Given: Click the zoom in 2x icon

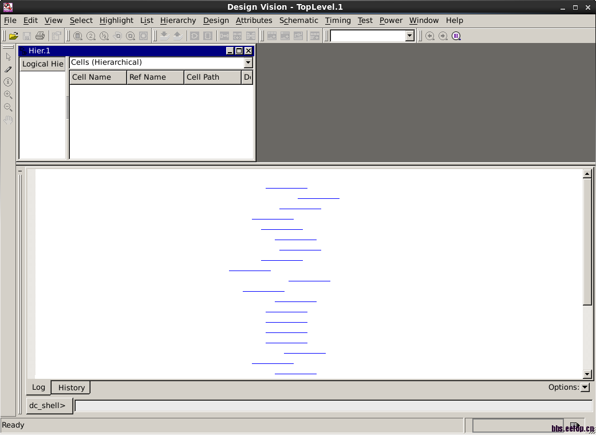Looking at the screenshot, I should 91,36.
